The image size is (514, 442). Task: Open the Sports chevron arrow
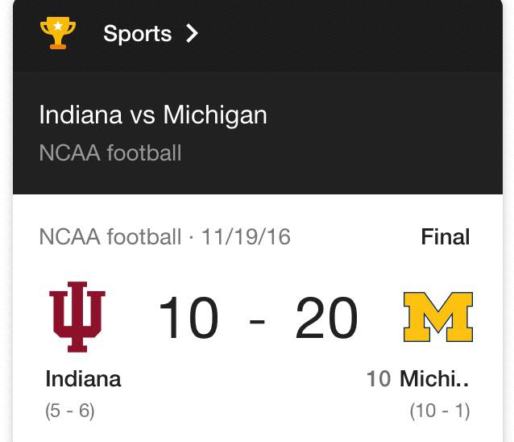(192, 33)
